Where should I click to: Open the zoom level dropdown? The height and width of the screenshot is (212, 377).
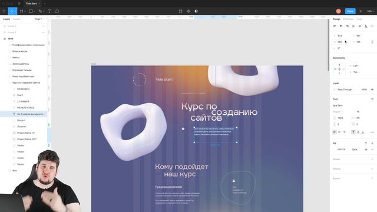point(371,11)
